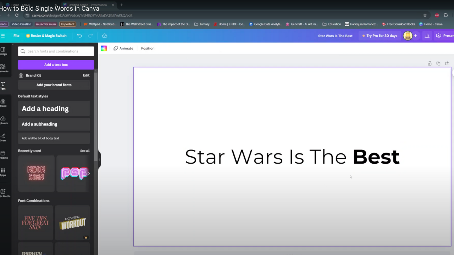Choose Power Workout font combination

[x=72, y=223]
